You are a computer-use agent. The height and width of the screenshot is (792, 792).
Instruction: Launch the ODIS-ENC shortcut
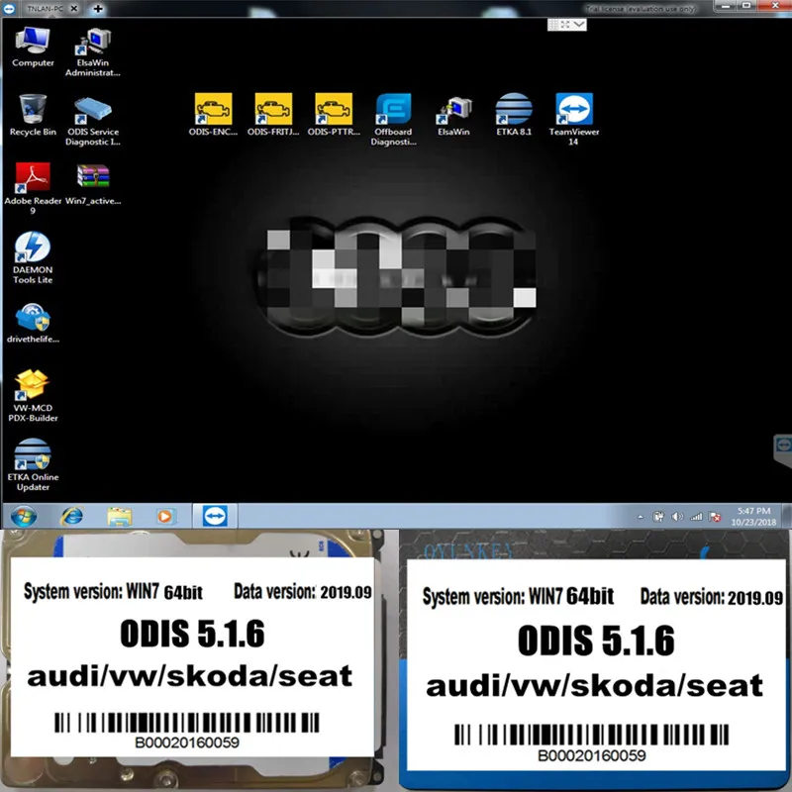(x=213, y=115)
